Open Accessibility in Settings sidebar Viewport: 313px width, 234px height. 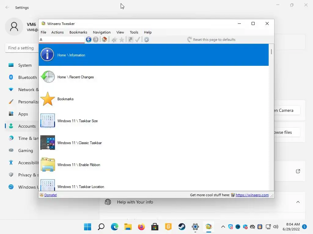tap(22, 163)
